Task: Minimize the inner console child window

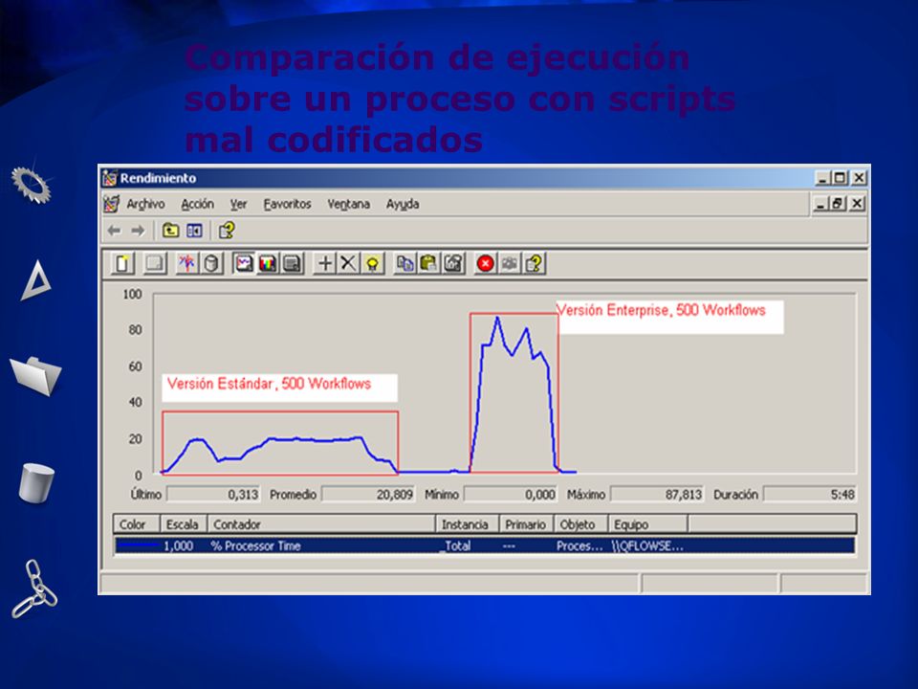Action: coord(820,203)
